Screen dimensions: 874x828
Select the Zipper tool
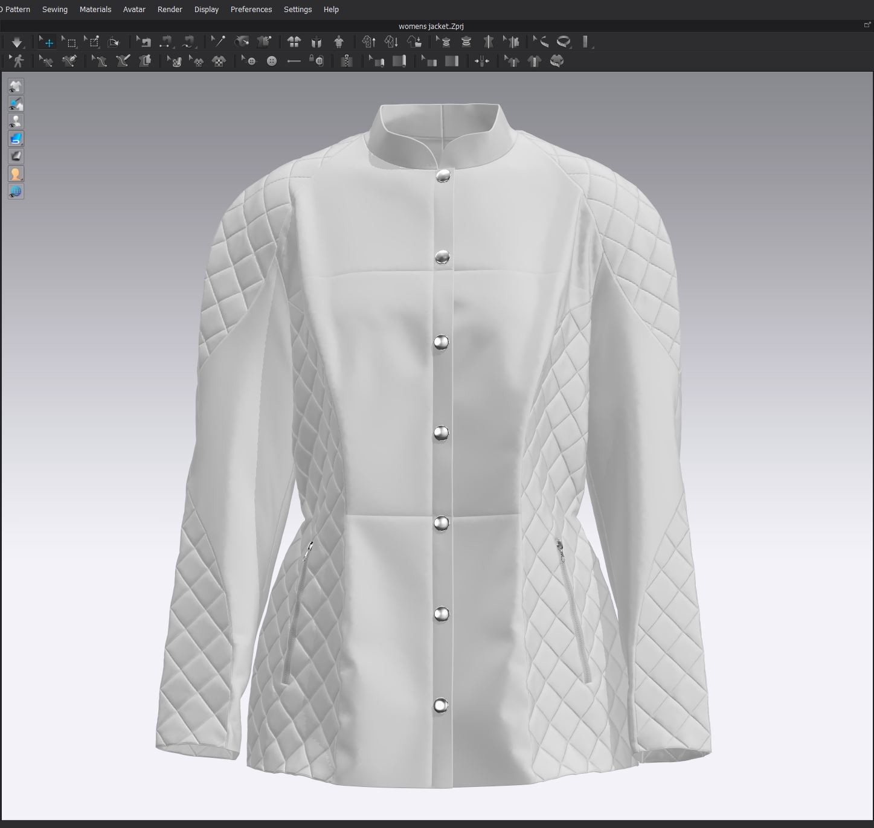pos(347,60)
